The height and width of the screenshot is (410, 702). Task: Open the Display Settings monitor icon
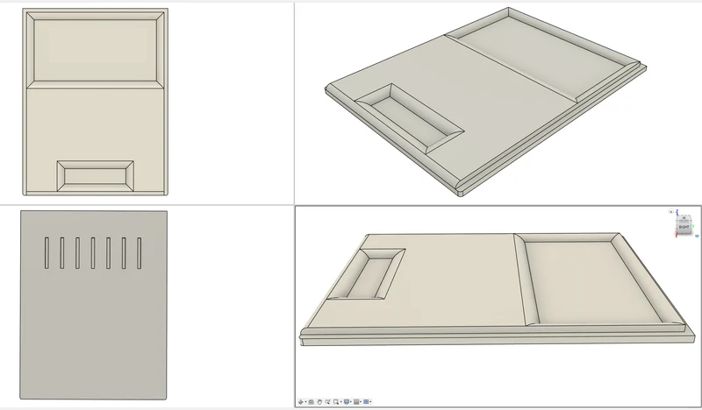347,401
